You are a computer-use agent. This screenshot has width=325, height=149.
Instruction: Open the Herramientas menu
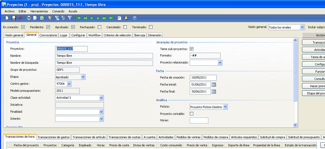point(39,11)
